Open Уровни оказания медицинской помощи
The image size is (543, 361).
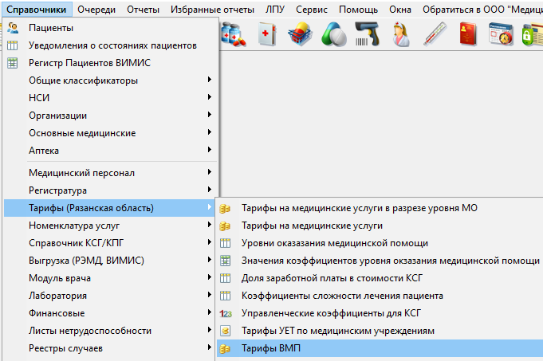[380, 243]
